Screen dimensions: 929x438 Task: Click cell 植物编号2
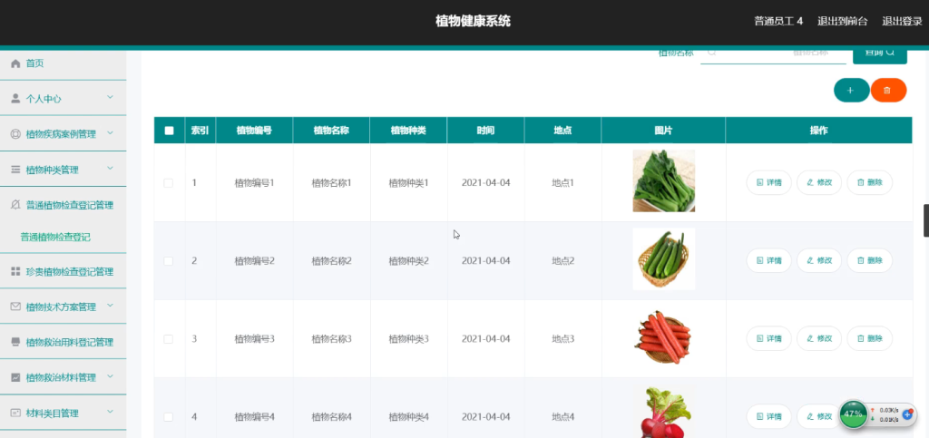(255, 261)
